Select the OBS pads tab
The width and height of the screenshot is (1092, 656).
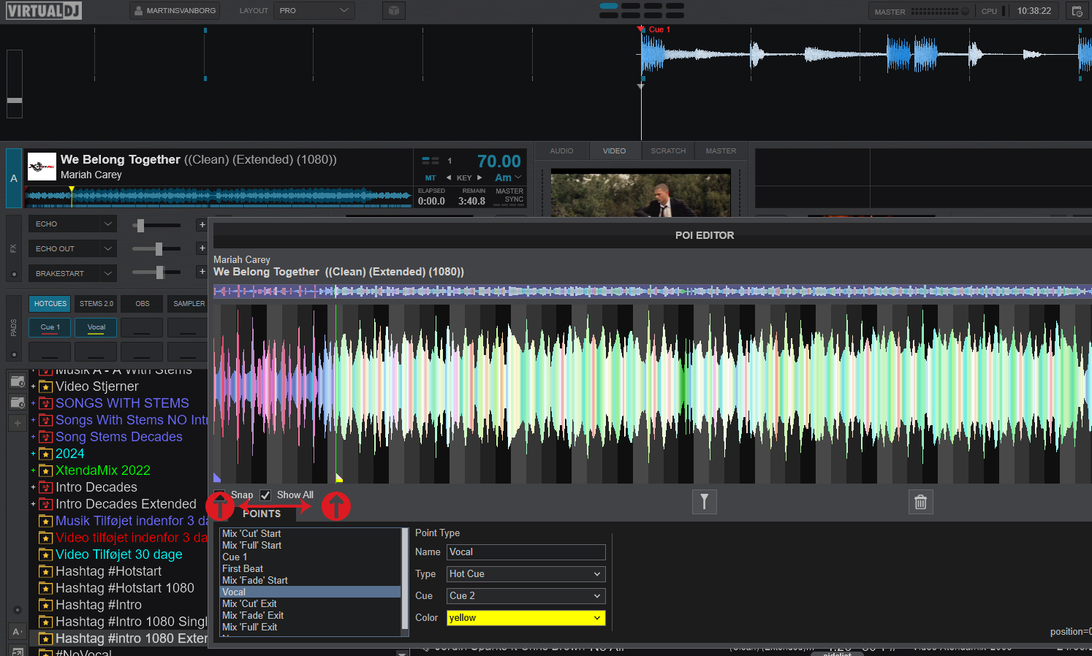coord(143,304)
